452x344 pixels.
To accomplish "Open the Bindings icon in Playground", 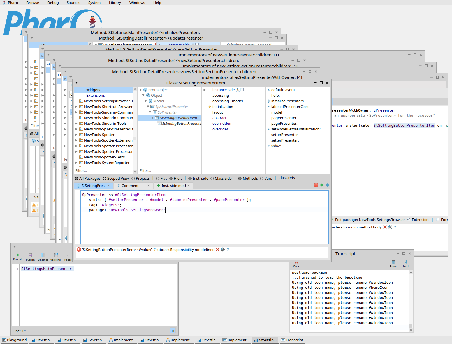I will click(43, 255).
